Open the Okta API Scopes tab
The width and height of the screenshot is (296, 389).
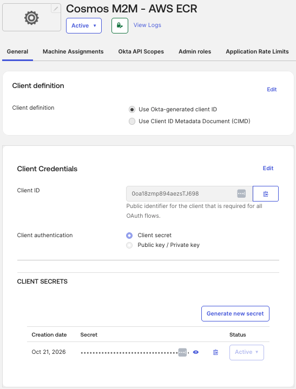[141, 52]
